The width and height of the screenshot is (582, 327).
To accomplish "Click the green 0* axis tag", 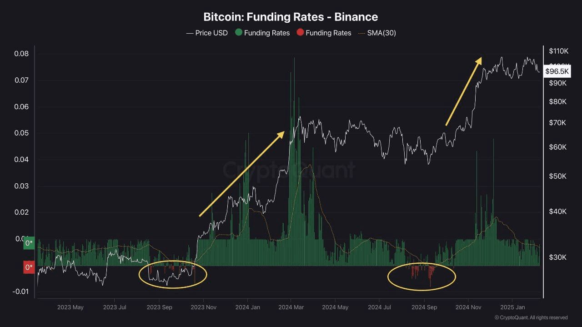I will coord(29,243).
